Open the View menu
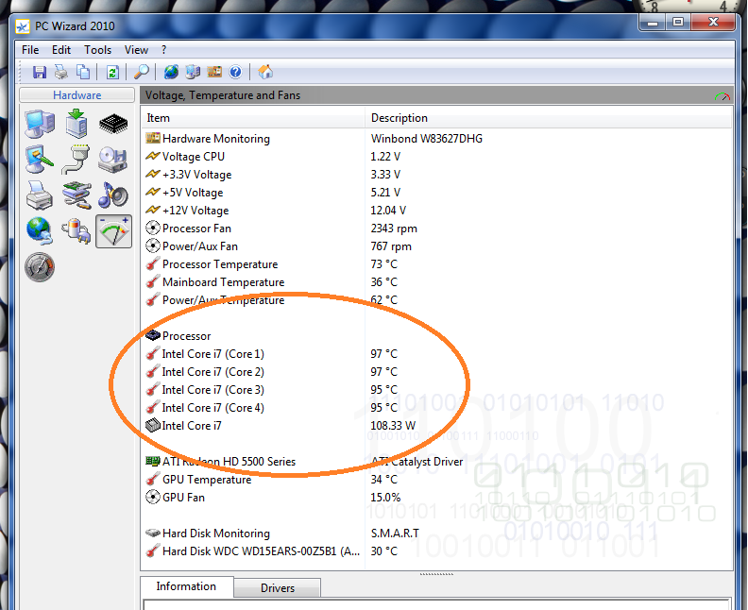The height and width of the screenshot is (610, 748). coord(136,50)
